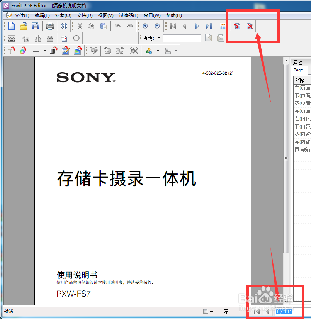311x319 pixels.
Task: Open the color wheel tool
Action: pos(23,51)
